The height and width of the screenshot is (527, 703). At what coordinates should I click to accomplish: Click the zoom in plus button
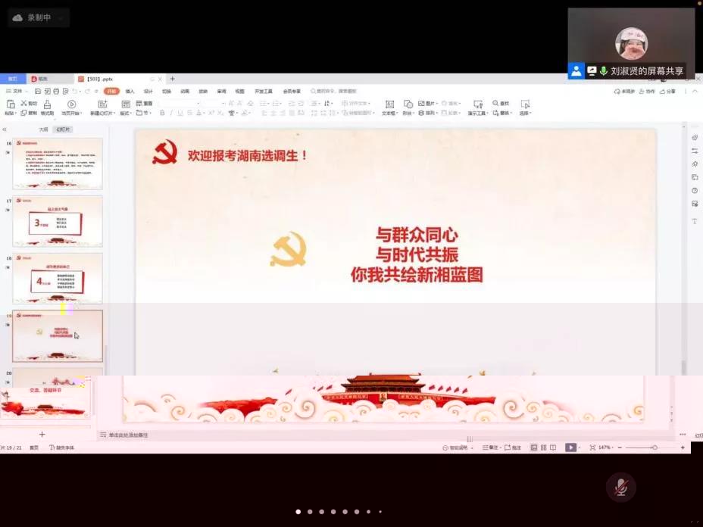point(683,447)
